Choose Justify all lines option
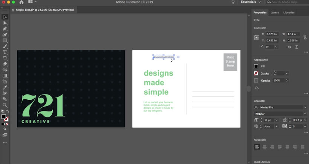The image size is (309, 164). tap(303, 147)
